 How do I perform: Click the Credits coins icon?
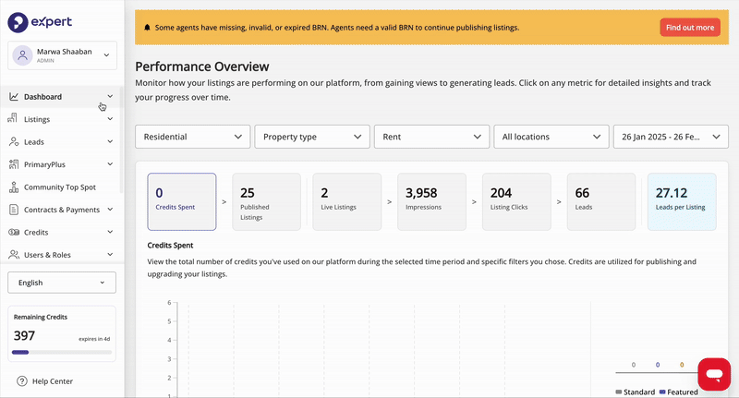14,232
